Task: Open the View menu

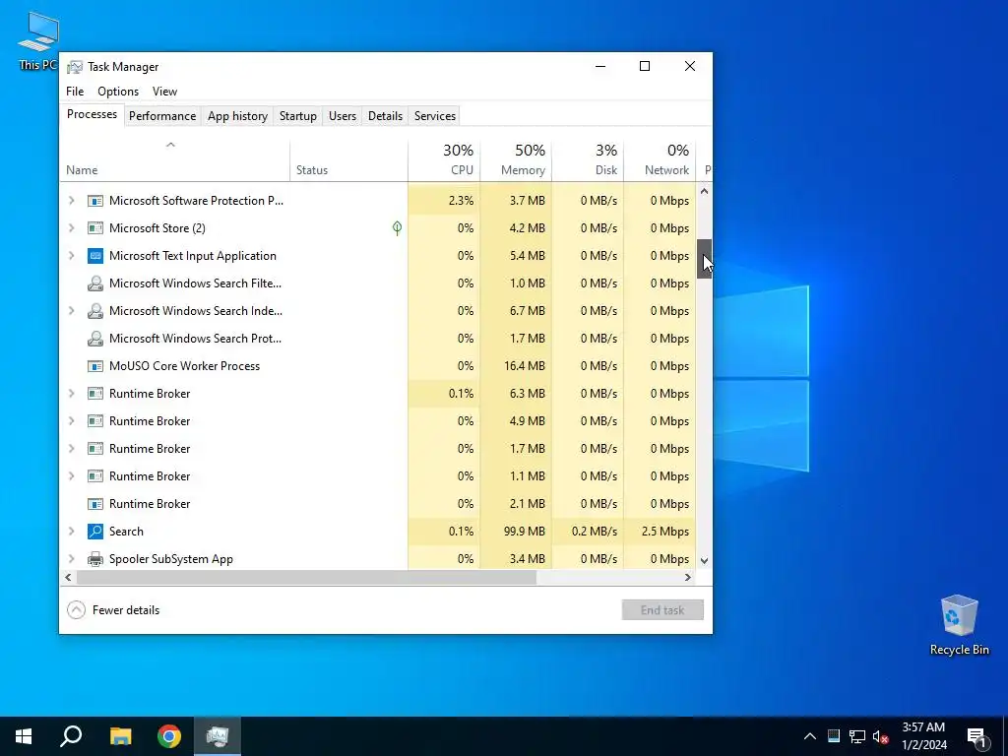Action: pos(164,92)
